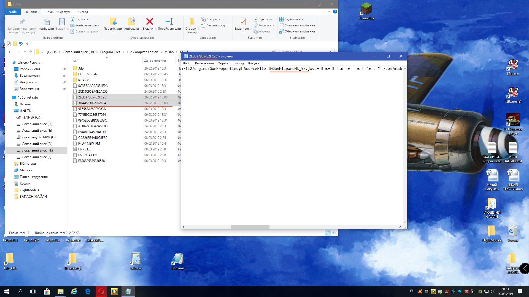This screenshot has width=529, height=297.
Task: Click the red Delete (Видалити) ribbon icon
Action: click(x=149, y=22)
